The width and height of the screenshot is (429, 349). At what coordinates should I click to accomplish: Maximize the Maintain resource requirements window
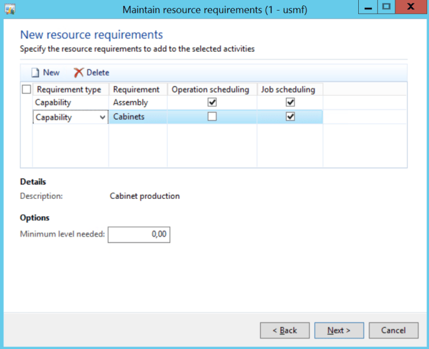point(387,7)
